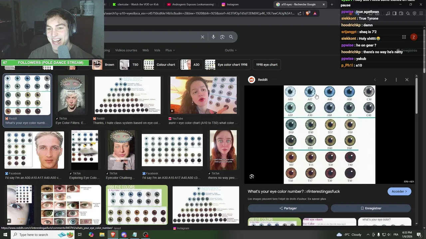The width and height of the screenshot is (426, 239).
Task: Open a new browser tab
Action: coord(332,4)
